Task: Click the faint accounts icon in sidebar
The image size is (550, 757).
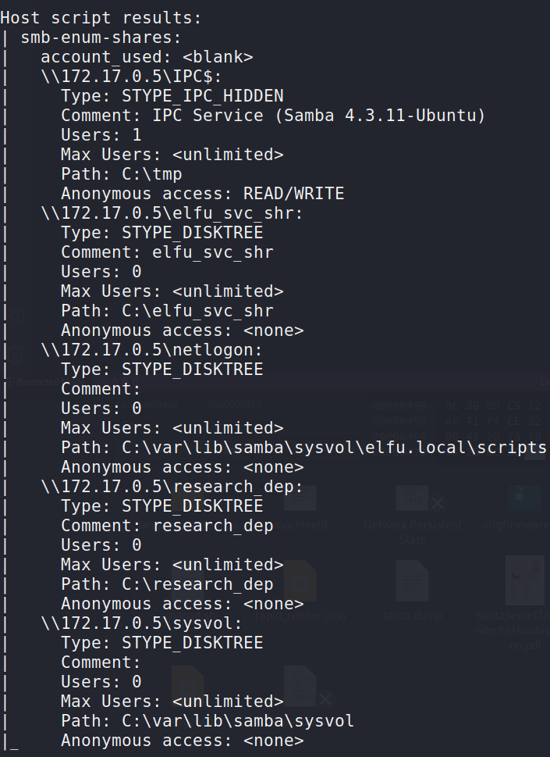Action: point(16,318)
